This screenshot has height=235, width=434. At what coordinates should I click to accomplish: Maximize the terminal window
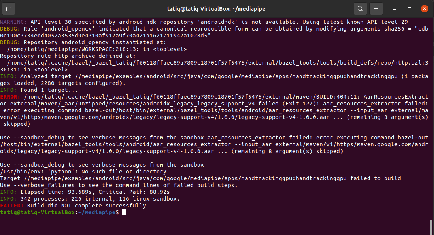[409, 8]
